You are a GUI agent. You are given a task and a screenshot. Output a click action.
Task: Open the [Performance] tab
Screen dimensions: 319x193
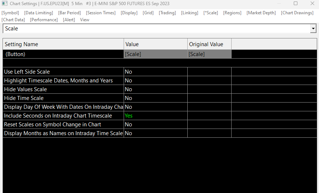(44, 20)
